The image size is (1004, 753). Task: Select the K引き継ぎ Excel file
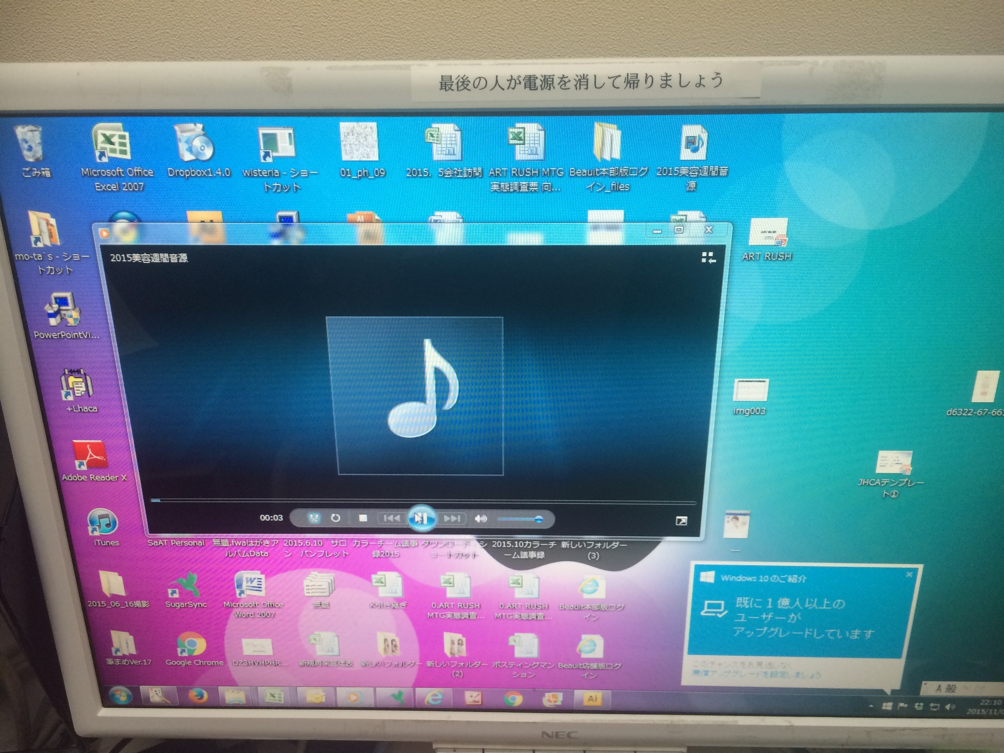click(x=387, y=591)
